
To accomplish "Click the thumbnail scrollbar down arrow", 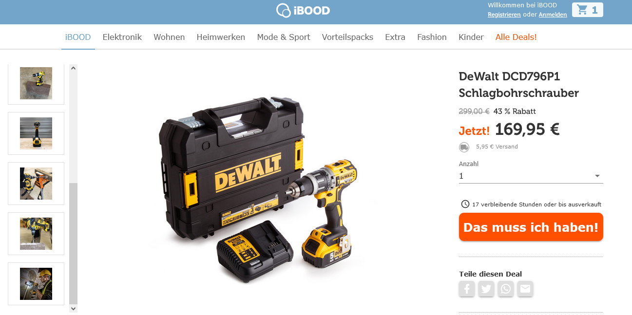I will pos(73,308).
